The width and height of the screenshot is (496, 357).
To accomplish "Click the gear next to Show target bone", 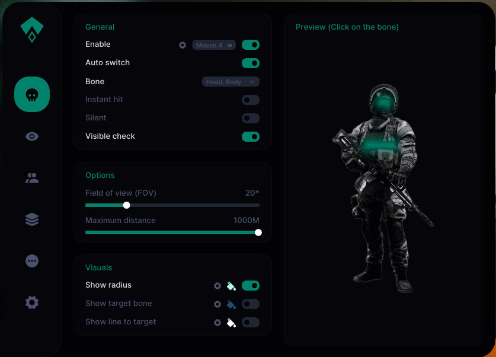I will pyautogui.click(x=217, y=304).
